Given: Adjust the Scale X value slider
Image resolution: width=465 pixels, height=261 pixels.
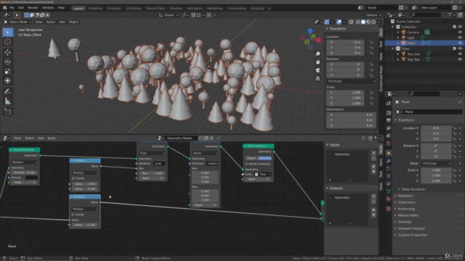Looking at the screenshot, I should coord(436,170).
